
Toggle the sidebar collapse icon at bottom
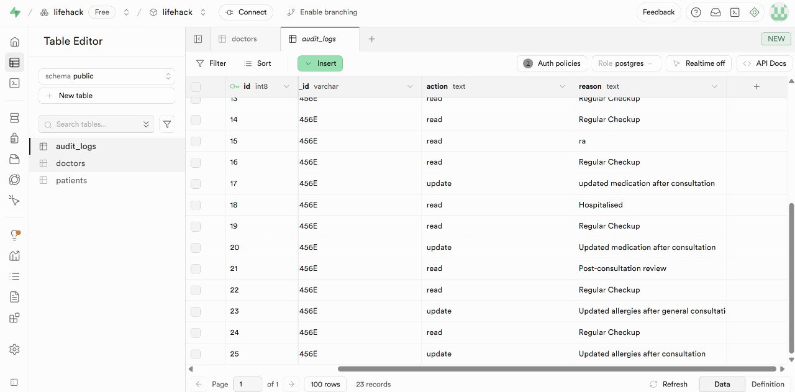click(x=14, y=382)
